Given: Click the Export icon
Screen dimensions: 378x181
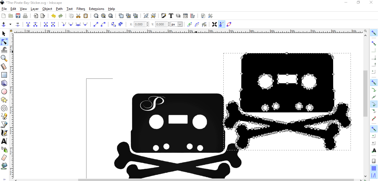Looking at the screenshot, I should (43, 16).
